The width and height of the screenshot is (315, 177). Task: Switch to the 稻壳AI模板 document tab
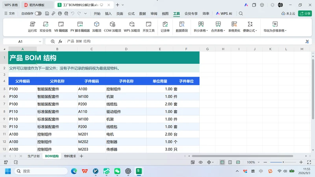coord(37,5)
